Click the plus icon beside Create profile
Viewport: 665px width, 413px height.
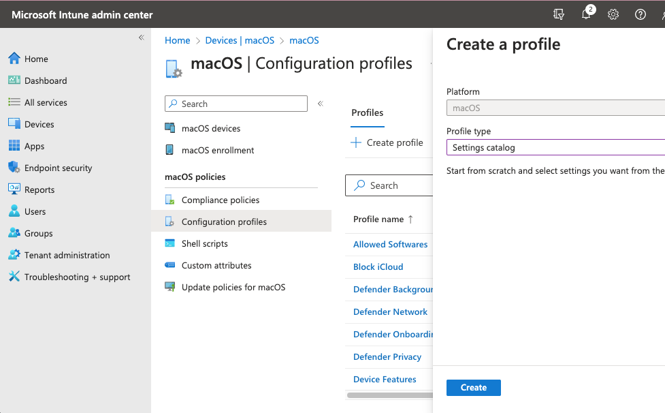tap(356, 142)
